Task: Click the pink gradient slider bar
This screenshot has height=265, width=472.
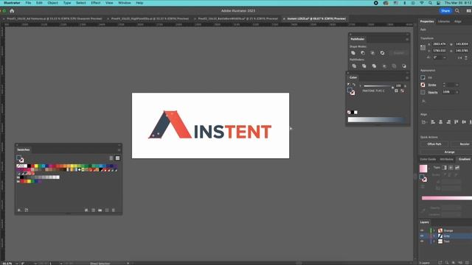Action: (x=447, y=198)
